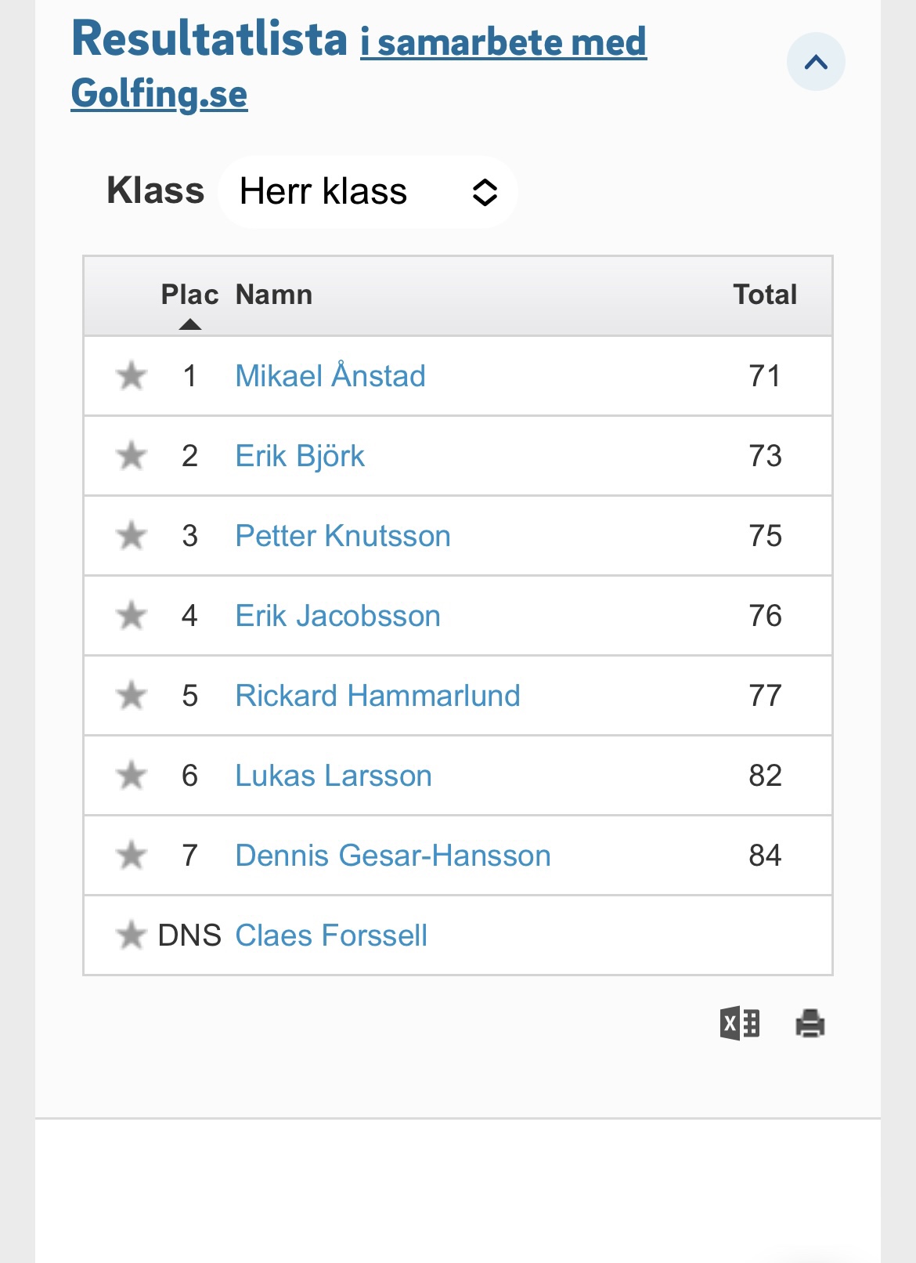Sort by the Total column header

click(765, 295)
